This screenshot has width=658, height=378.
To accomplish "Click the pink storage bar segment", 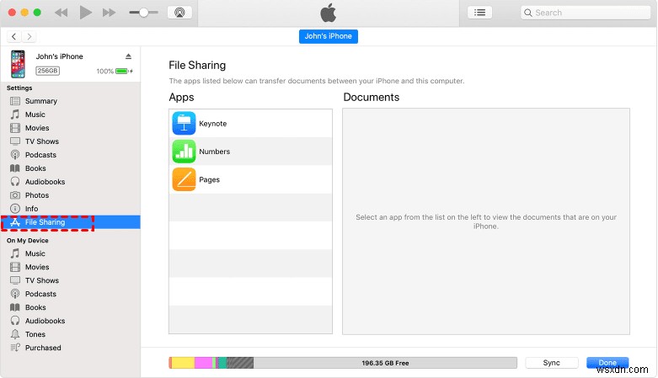I will pyautogui.click(x=203, y=363).
